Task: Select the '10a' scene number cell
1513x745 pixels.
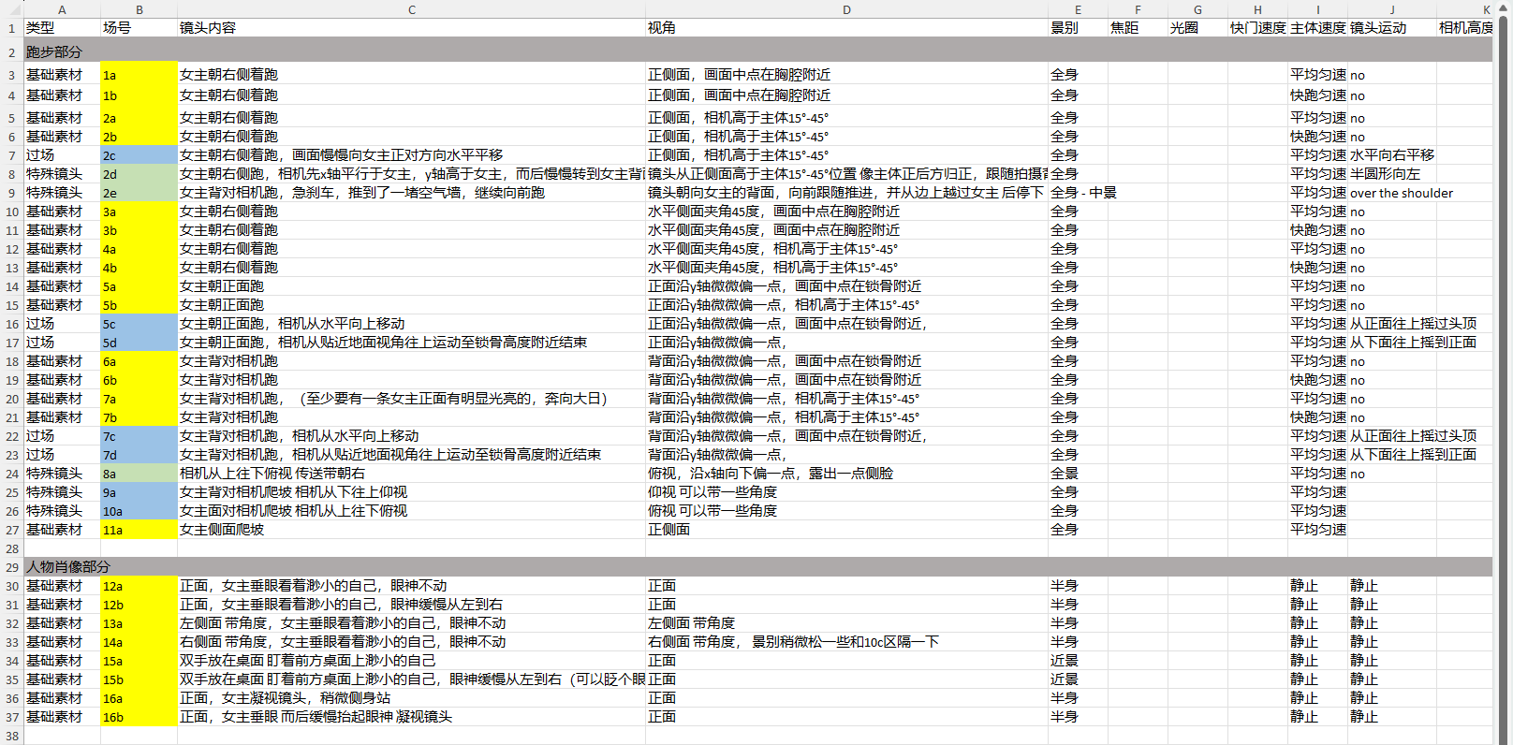Action: tap(139, 511)
